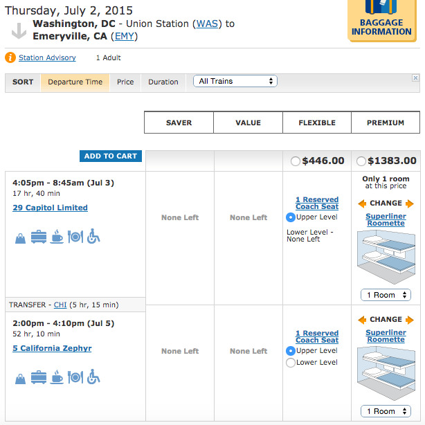Open the All Trains filter dropdown
The width and height of the screenshot is (425, 425).
pyautogui.click(x=235, y=81)
